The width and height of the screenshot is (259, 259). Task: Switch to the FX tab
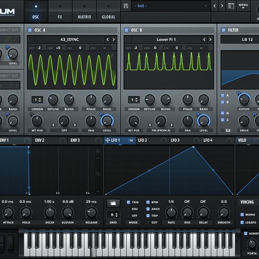60,11
